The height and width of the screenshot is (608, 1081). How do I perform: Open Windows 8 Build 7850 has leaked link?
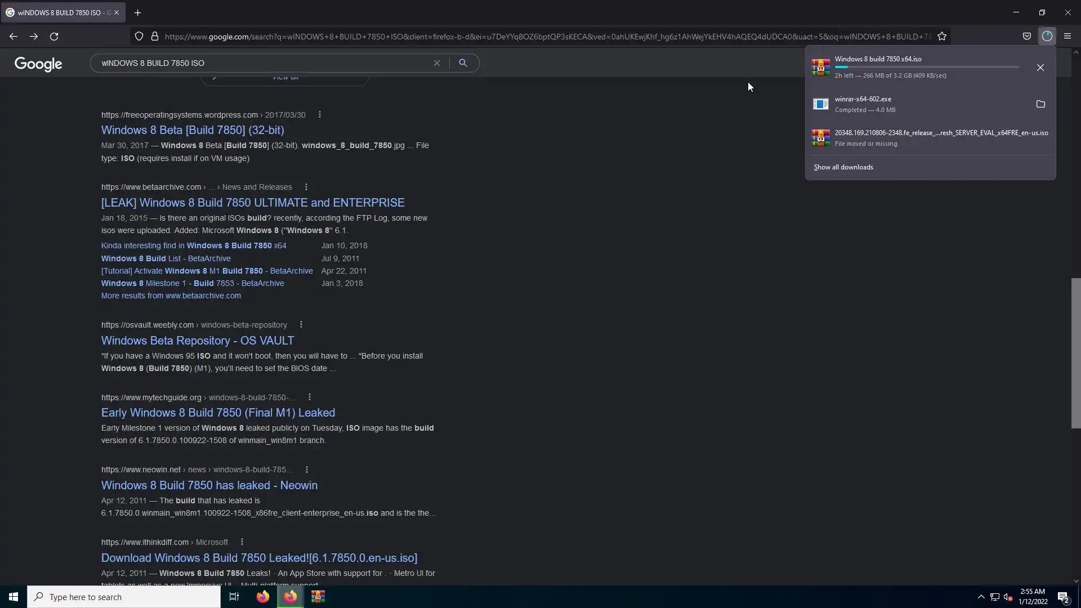(209, 485)
